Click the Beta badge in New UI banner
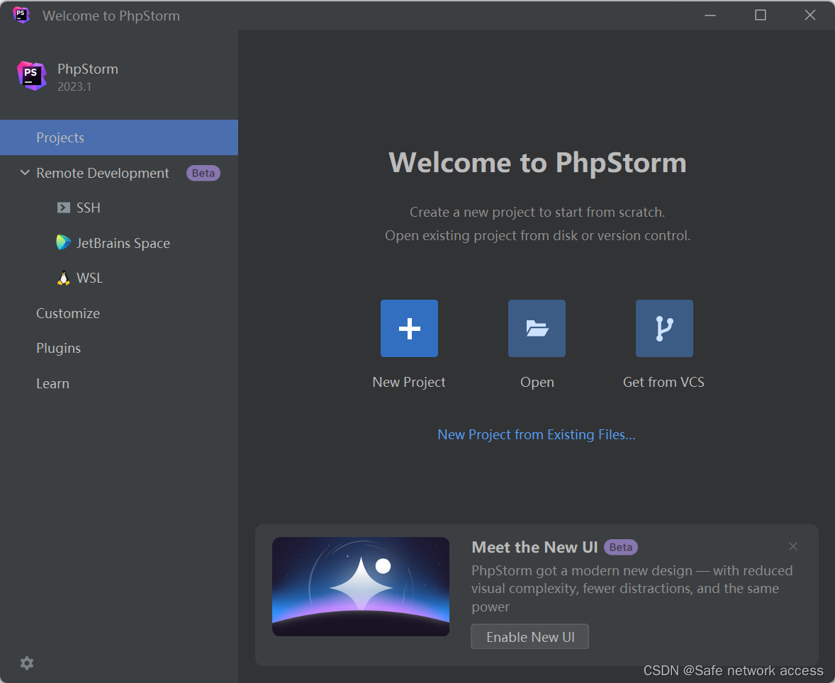Viewport: 835px width, 683px height. pos(620,547)
